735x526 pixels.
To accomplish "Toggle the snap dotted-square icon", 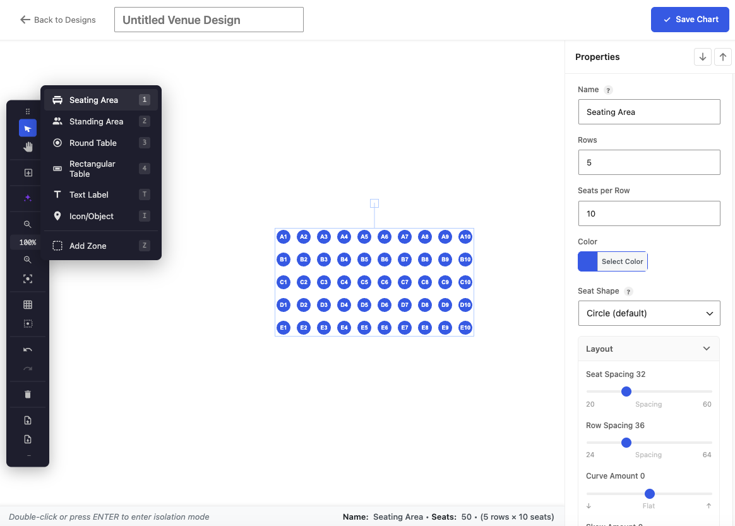I will [x=28, y=323].
